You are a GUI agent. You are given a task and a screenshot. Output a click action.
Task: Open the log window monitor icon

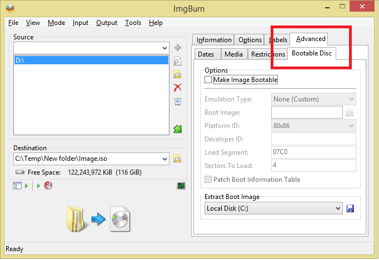181,186
